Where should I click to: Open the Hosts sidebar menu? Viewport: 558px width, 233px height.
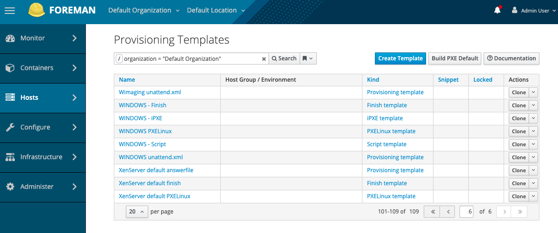(x=43, y=97)
